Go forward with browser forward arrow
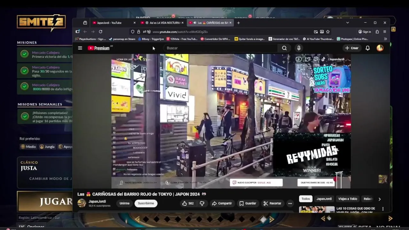 (93, 32)
